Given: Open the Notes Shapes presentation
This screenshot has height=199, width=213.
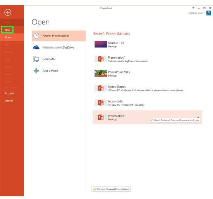Looking at the screenshot, I should point(148,88).
